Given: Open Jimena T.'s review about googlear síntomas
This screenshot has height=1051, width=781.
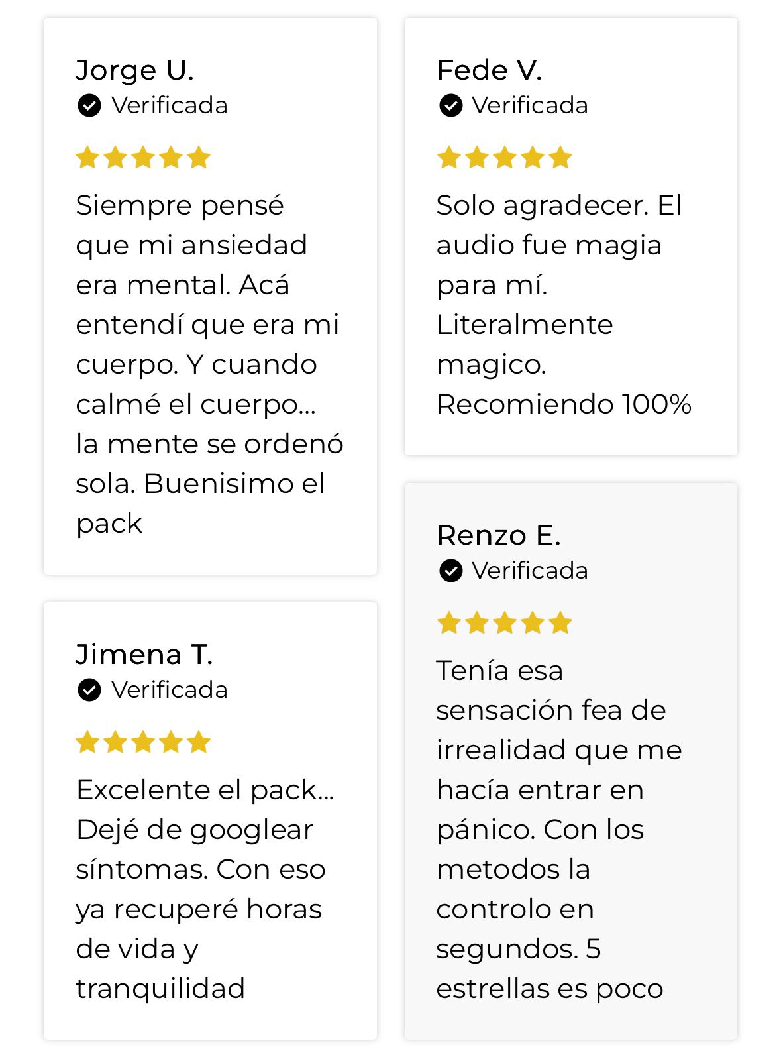Looking at the screenshot, I should (x=204, y=889).
